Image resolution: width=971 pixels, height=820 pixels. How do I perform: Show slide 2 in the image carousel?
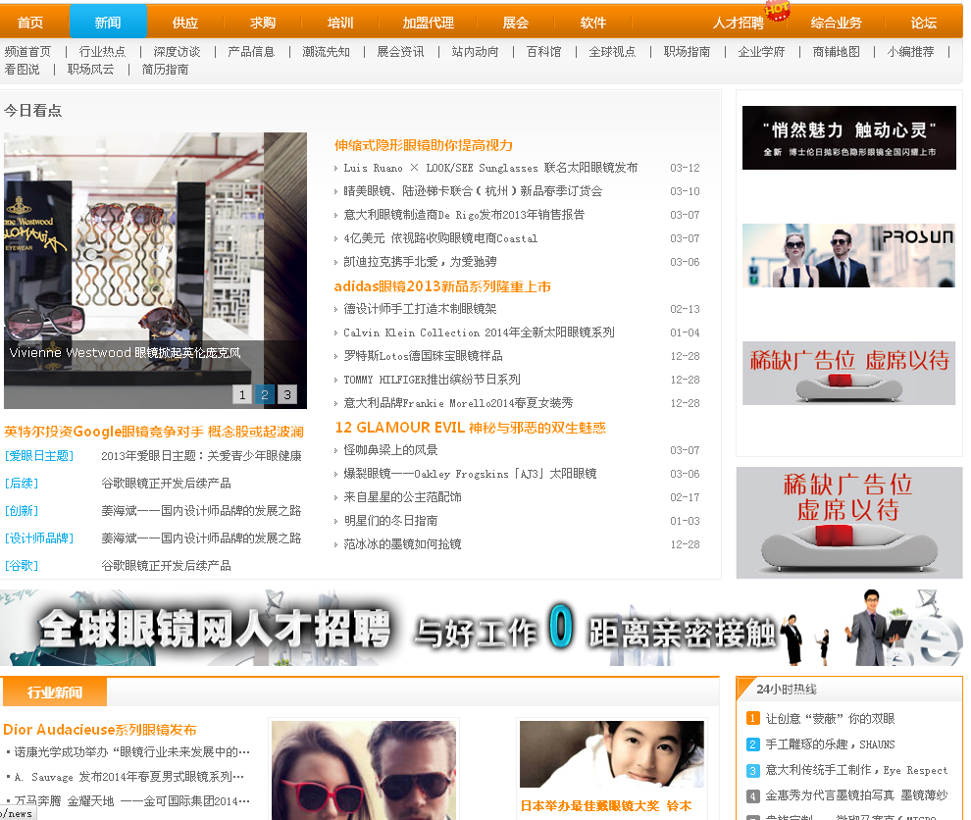265,394
